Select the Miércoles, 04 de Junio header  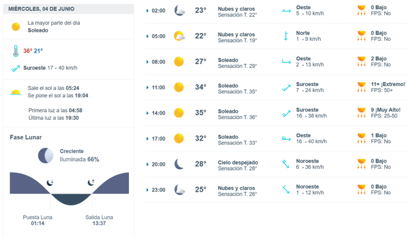69,9
